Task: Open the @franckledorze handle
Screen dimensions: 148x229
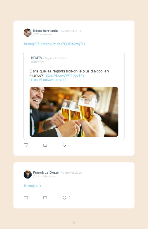Action: tap(44, 176)
